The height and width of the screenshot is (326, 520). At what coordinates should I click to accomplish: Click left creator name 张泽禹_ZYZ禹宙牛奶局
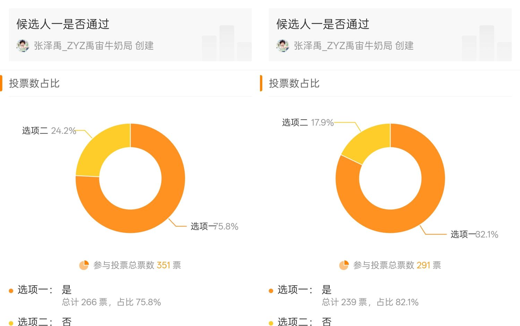pyautogui.click(x=83, y=46)
